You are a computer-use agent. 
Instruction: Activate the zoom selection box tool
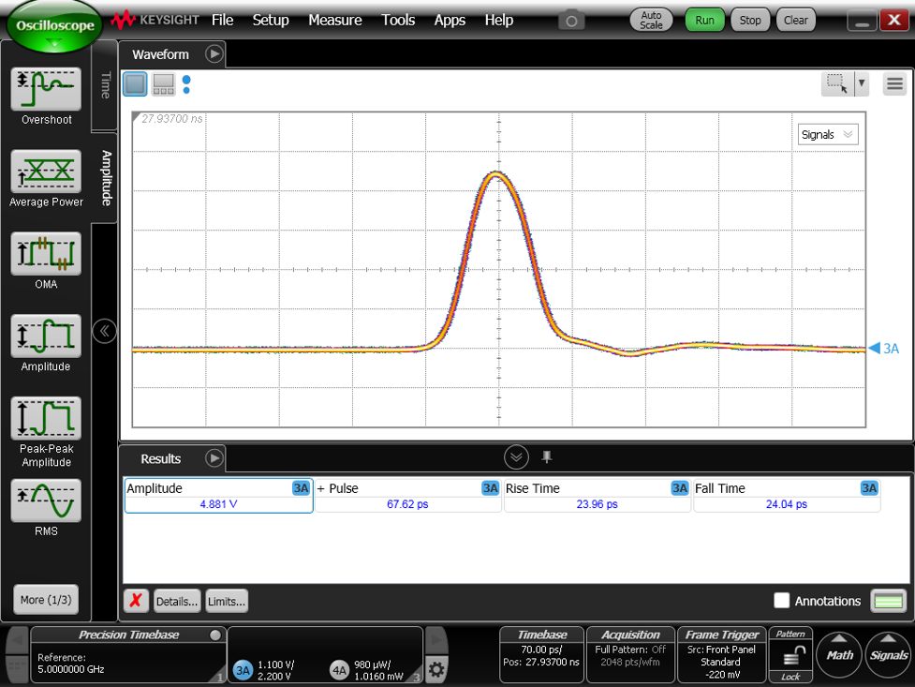(x=837, y=83)
